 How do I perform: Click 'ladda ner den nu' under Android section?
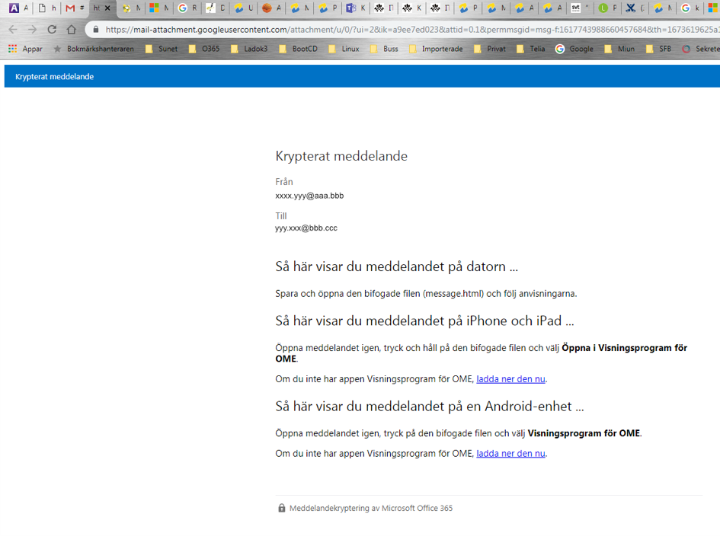pos(510,454)
